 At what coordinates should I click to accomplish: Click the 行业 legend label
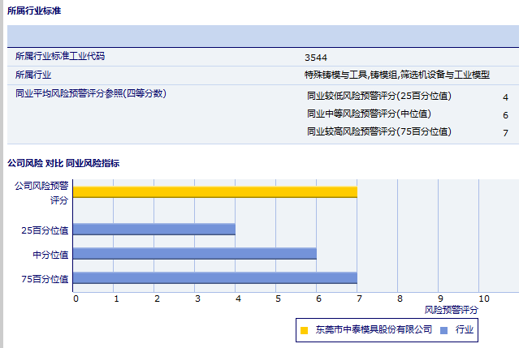coord(465,330)
